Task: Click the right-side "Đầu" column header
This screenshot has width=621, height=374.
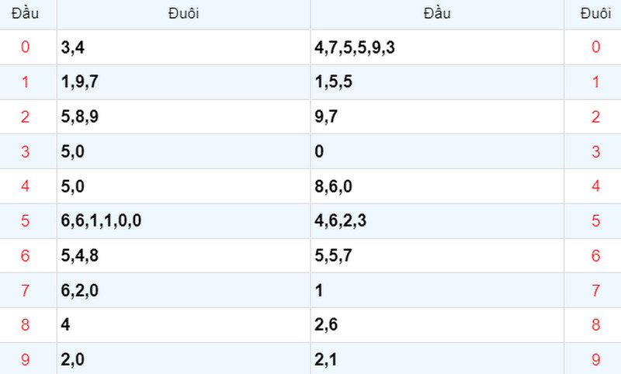Action: 437,13
